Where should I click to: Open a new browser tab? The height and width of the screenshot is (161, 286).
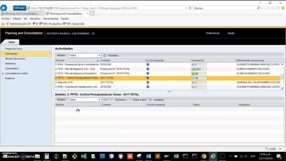pos(92,13)
